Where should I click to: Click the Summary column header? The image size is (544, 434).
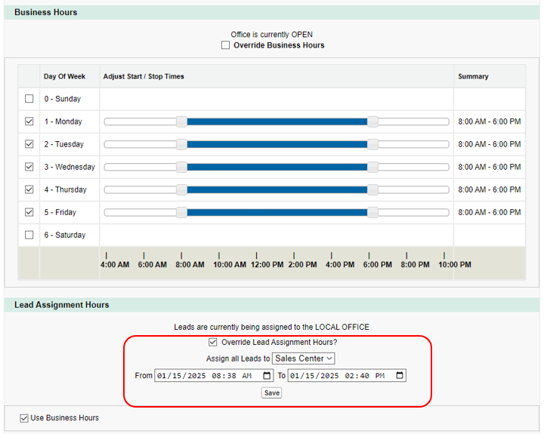(x=473, y=76)
